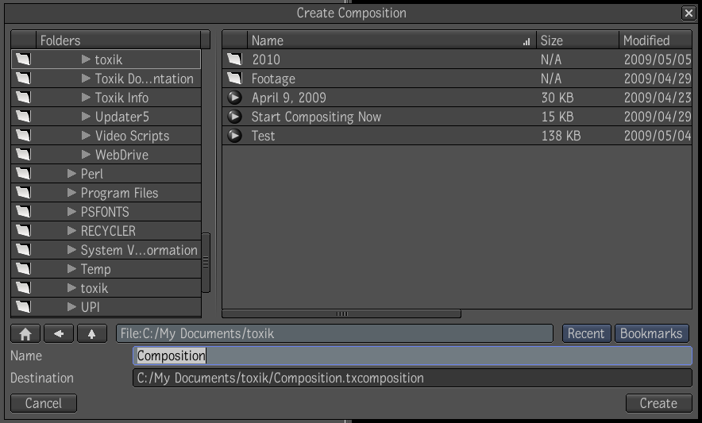
Task: Expand the Toxik Info folder
Action: pyautogui.click(x=86, y=98)
